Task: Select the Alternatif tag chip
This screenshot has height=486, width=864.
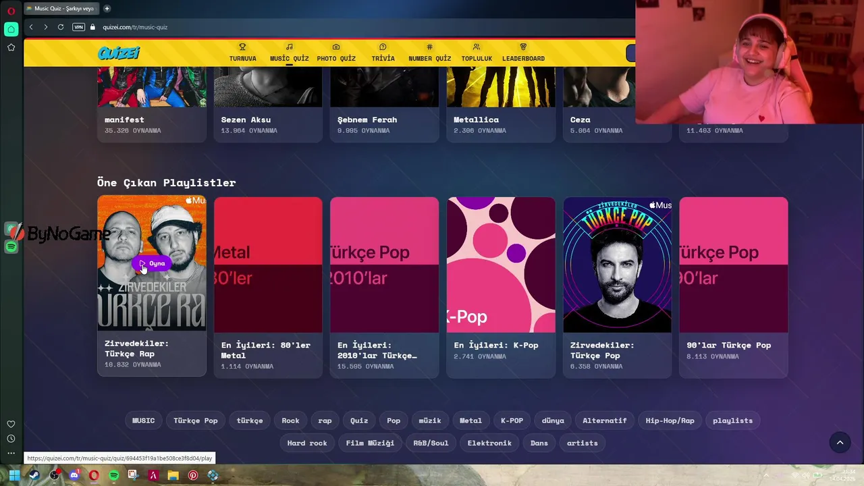Action: pyautogui.click(x=605, y=421)
